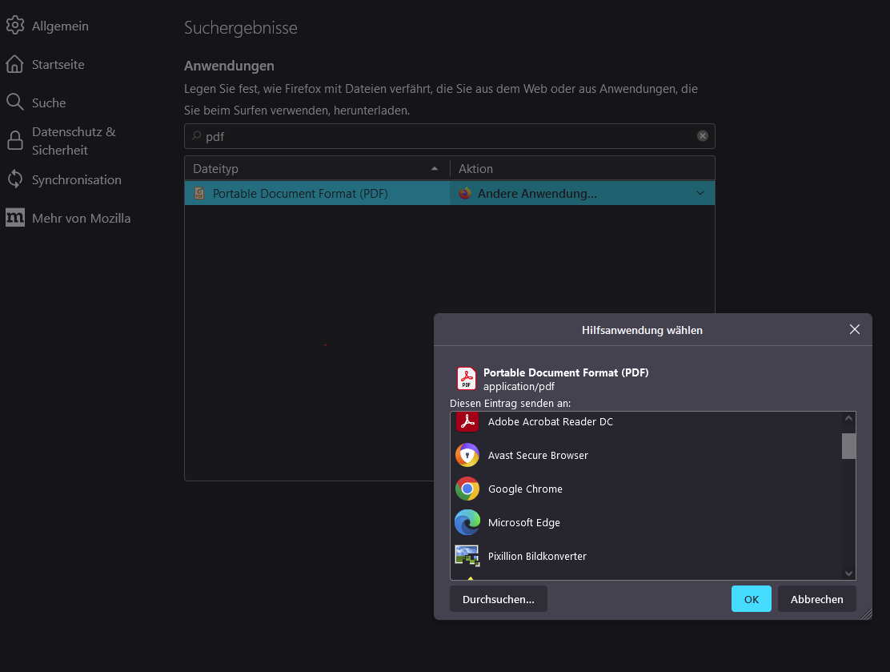Choose the Google Chrome icon
890x672 pixels.
pyautogui.click(x=467, y=489)
